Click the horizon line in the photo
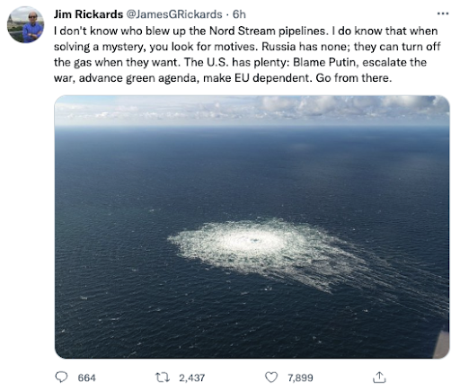 click(x=252, y=126)
